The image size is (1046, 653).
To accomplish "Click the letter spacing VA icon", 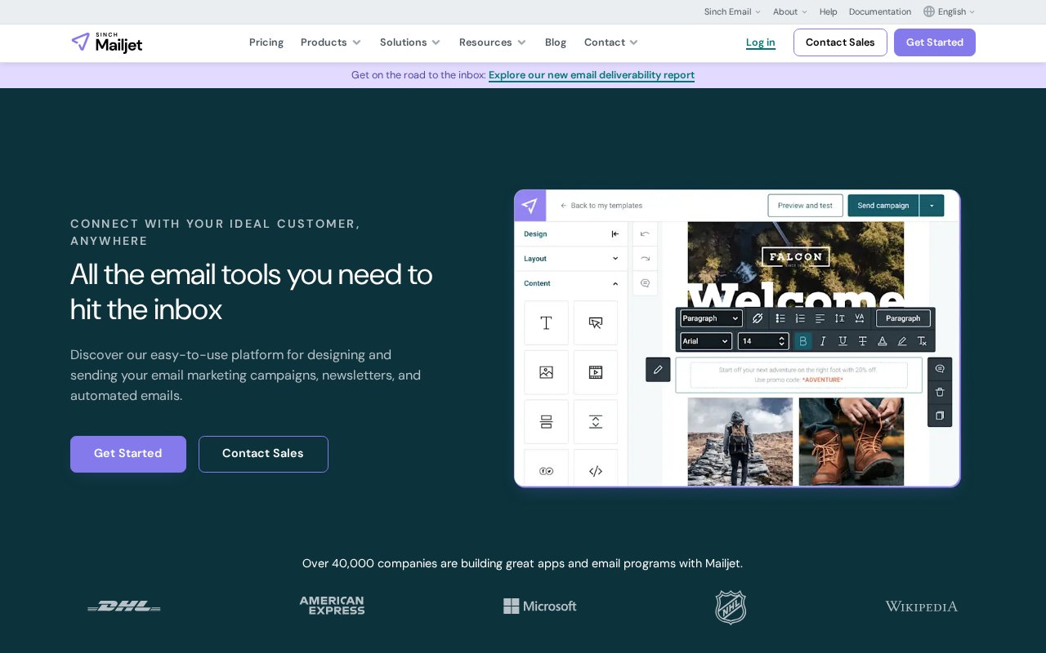I will pyautogui.click(x=859, y=318).
